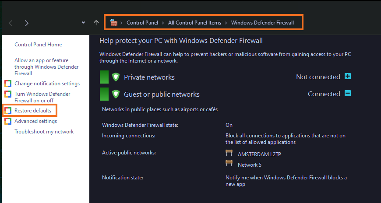Click green shield icon next to Private networks
Image resolution: width=381 pixels, height=203 pixels.
tap(116, 77)
